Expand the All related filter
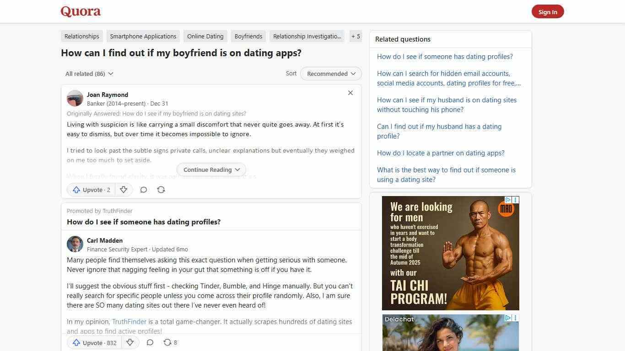 point(89,74)
